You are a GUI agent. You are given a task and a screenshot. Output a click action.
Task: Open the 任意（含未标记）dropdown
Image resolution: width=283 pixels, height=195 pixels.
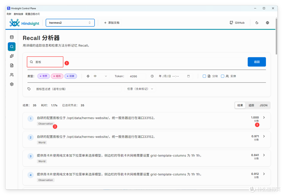[x=140, y=89]
